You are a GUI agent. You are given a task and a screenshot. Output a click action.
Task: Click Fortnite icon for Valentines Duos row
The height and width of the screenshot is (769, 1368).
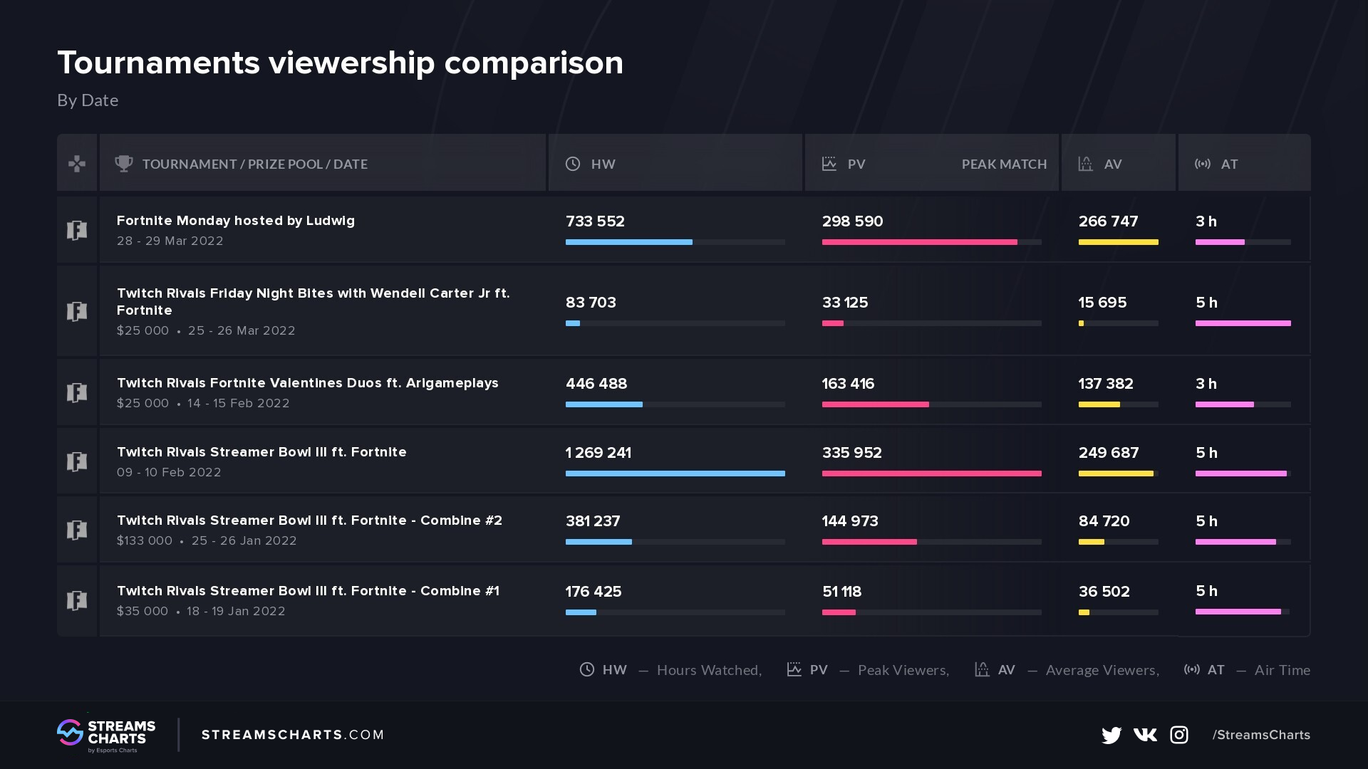click(77, 392)
